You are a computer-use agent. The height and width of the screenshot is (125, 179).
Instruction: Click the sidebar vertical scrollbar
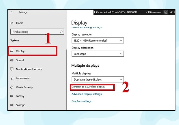67,80
